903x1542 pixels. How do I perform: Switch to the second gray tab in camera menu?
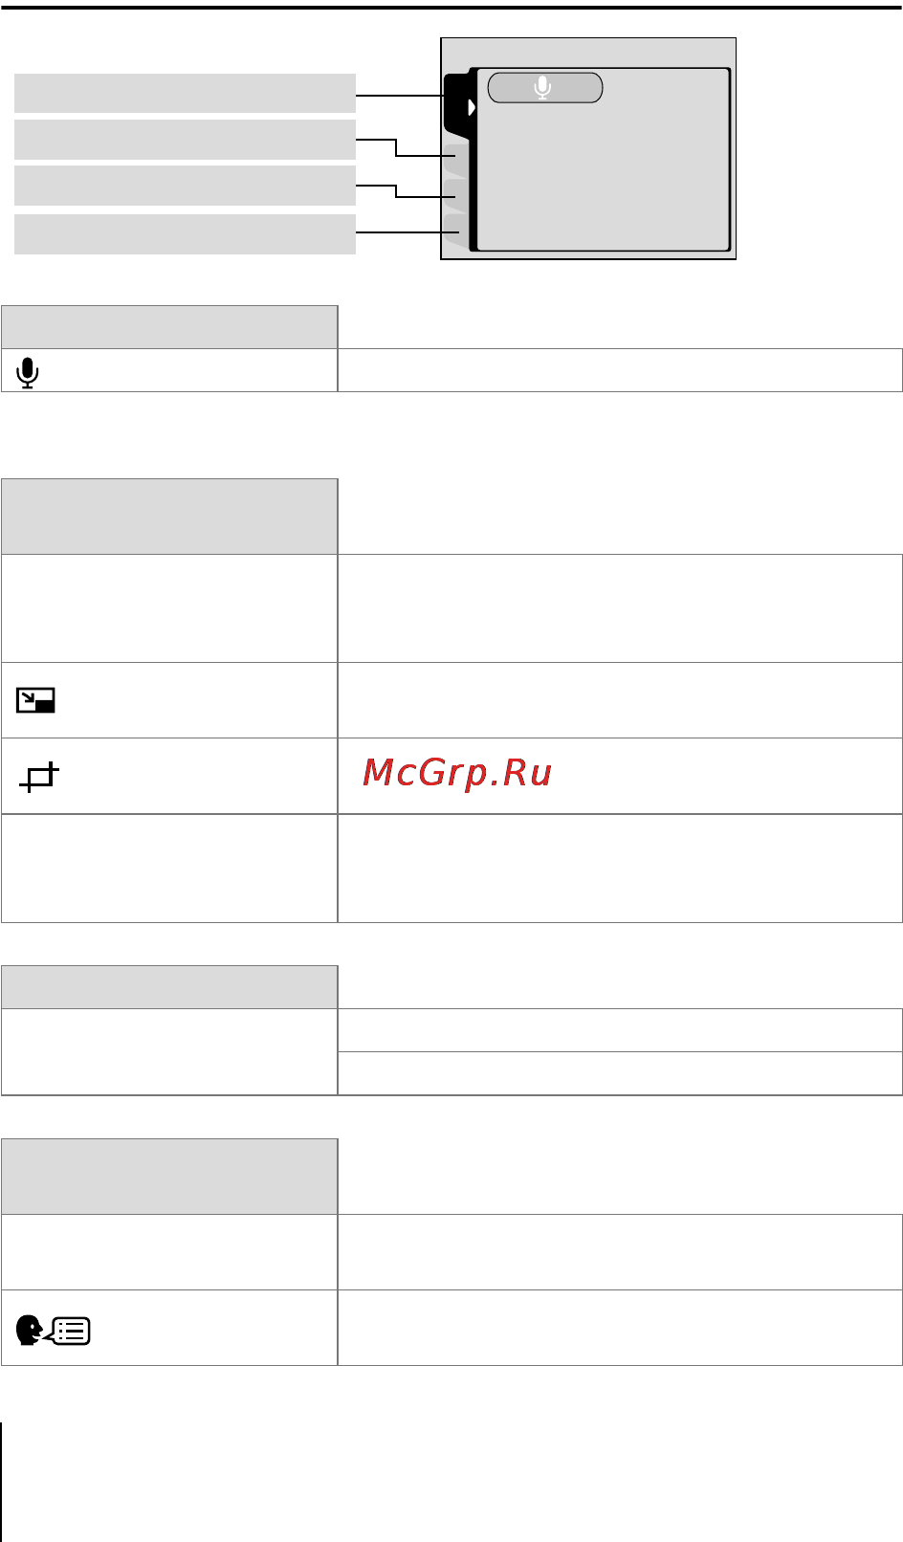[x=456, y=160]
